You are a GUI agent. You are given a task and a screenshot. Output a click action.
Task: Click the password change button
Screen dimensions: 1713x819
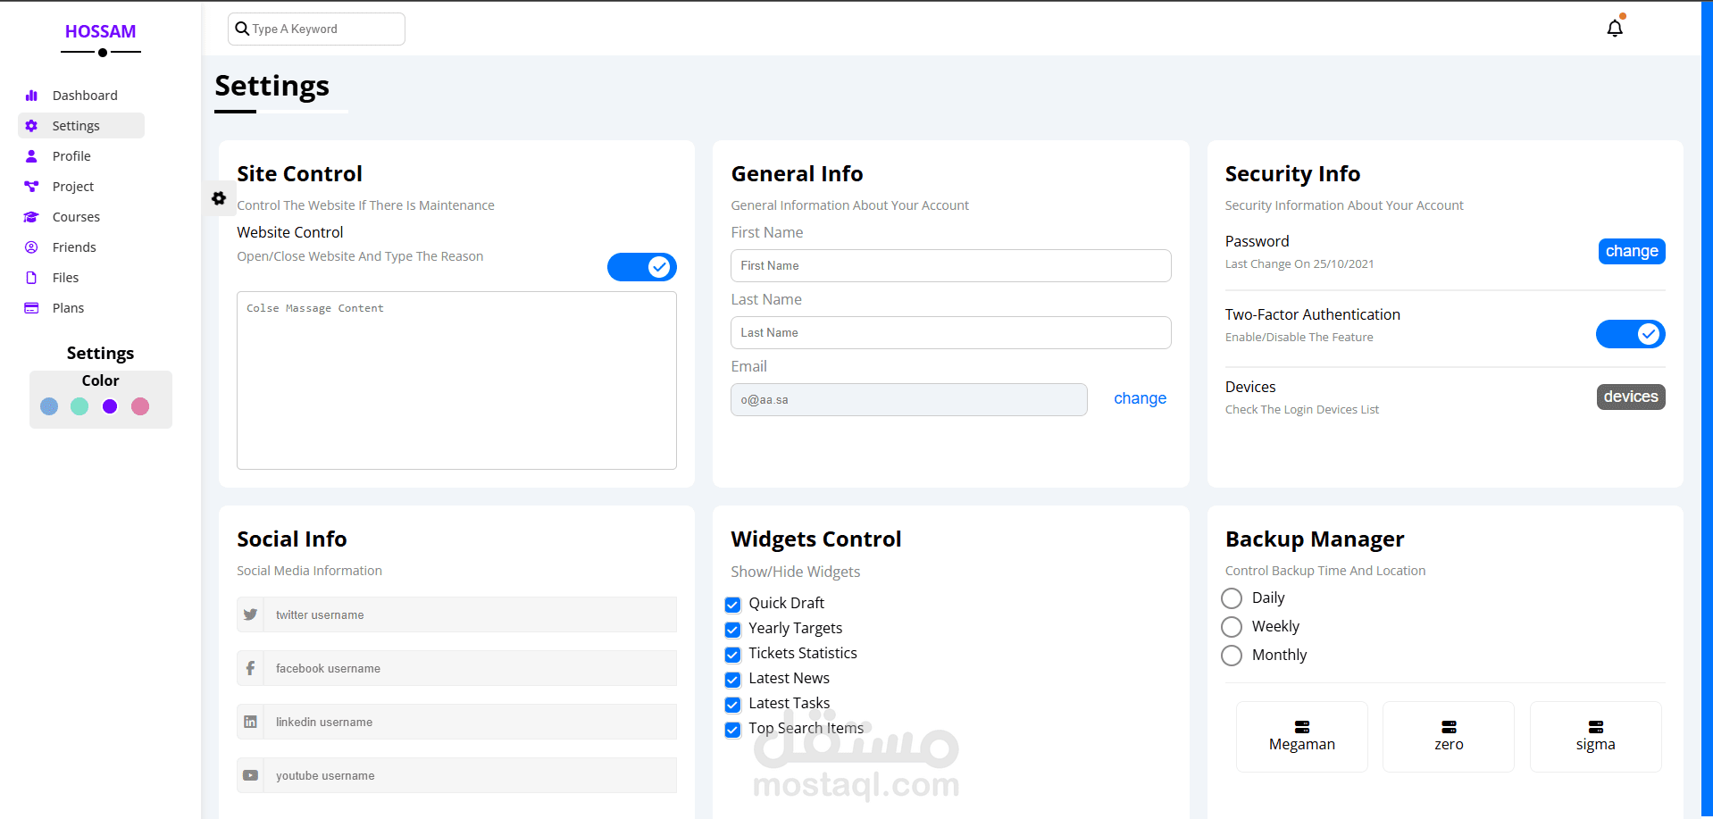click(x=1631, y=252)
